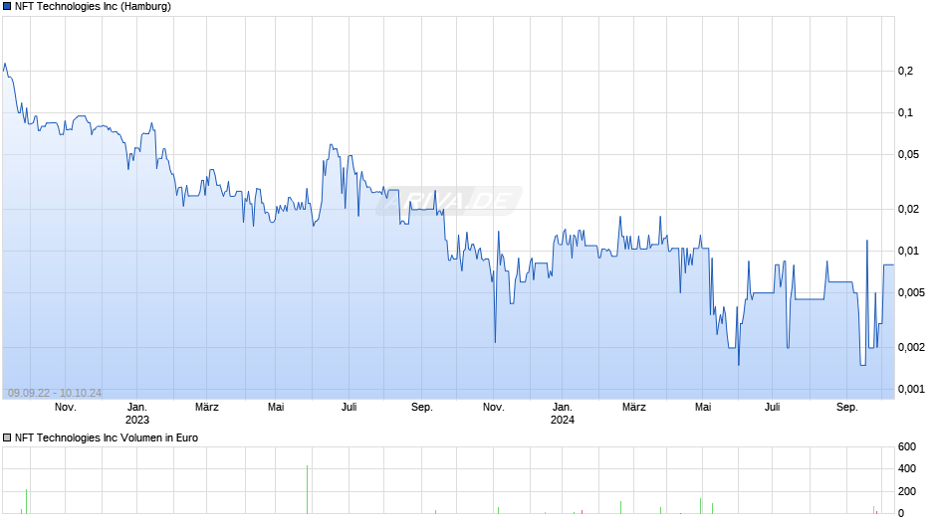Image resolution: width=936 pixels, height=523 pixels.
Task: Click the 0,01 price axis label
Action: (x=908, y=252)
